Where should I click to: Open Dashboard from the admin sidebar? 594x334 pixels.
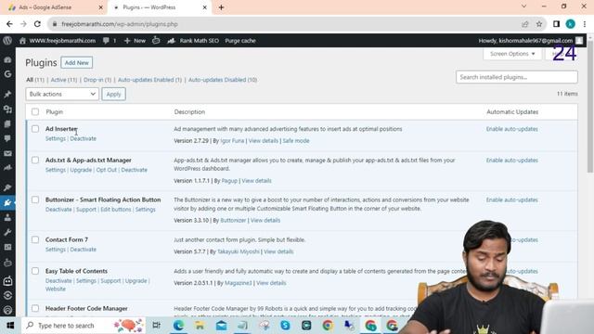pyautogui.click(x=7, y=59)
